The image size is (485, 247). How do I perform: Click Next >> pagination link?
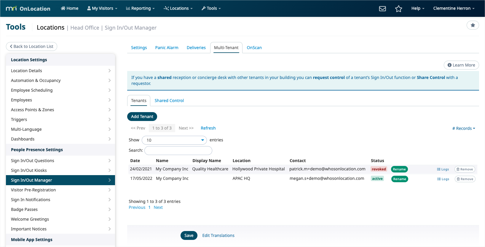(x=186, y=128)
